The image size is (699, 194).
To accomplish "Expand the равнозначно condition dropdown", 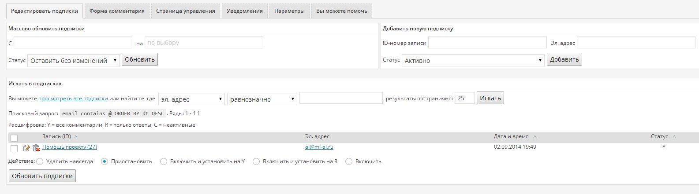I will click(x=262, y=99).
